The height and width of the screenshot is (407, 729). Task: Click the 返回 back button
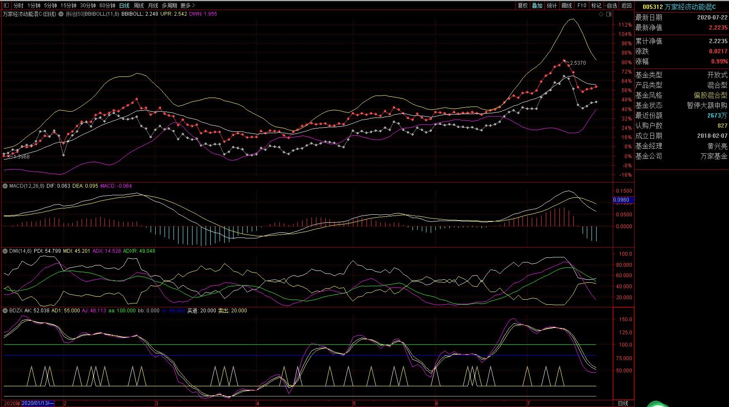click(x=627, y=5)
